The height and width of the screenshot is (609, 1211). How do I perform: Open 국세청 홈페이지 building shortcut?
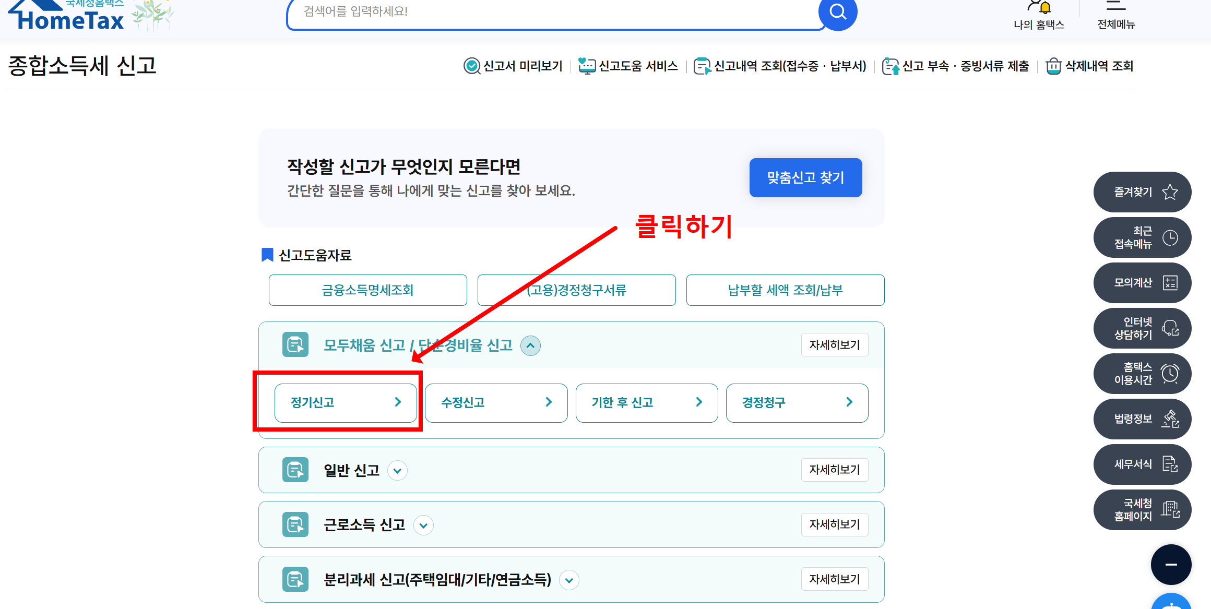[x=1142, y=510]
